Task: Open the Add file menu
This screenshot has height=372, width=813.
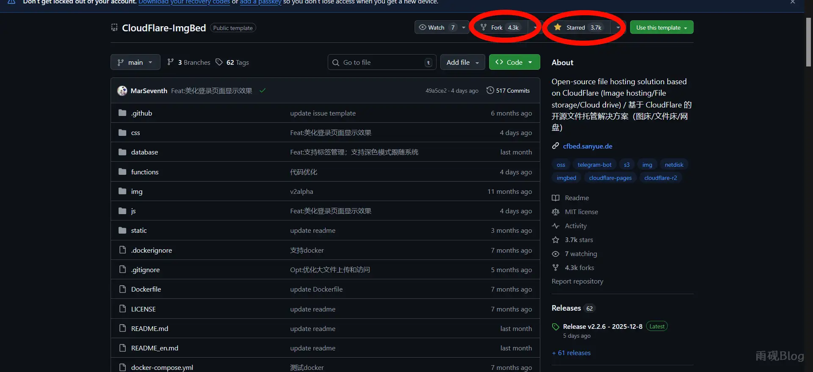Action: click(x=462, y=62)
